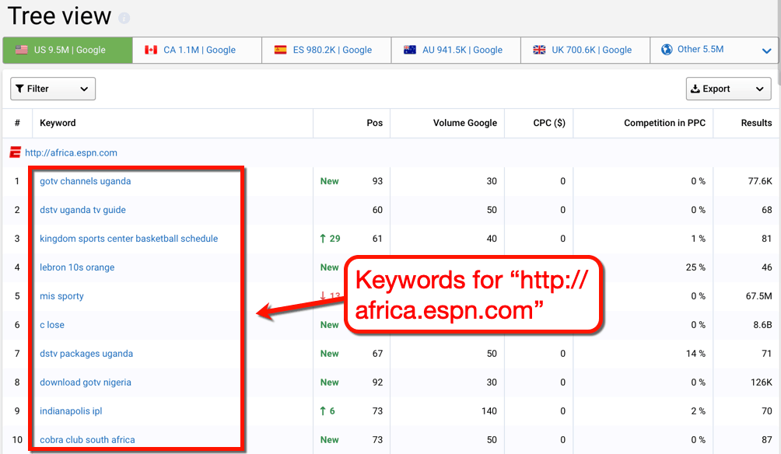
Task: Open the Filter dropdown
Action: click(x=53, y=89)
